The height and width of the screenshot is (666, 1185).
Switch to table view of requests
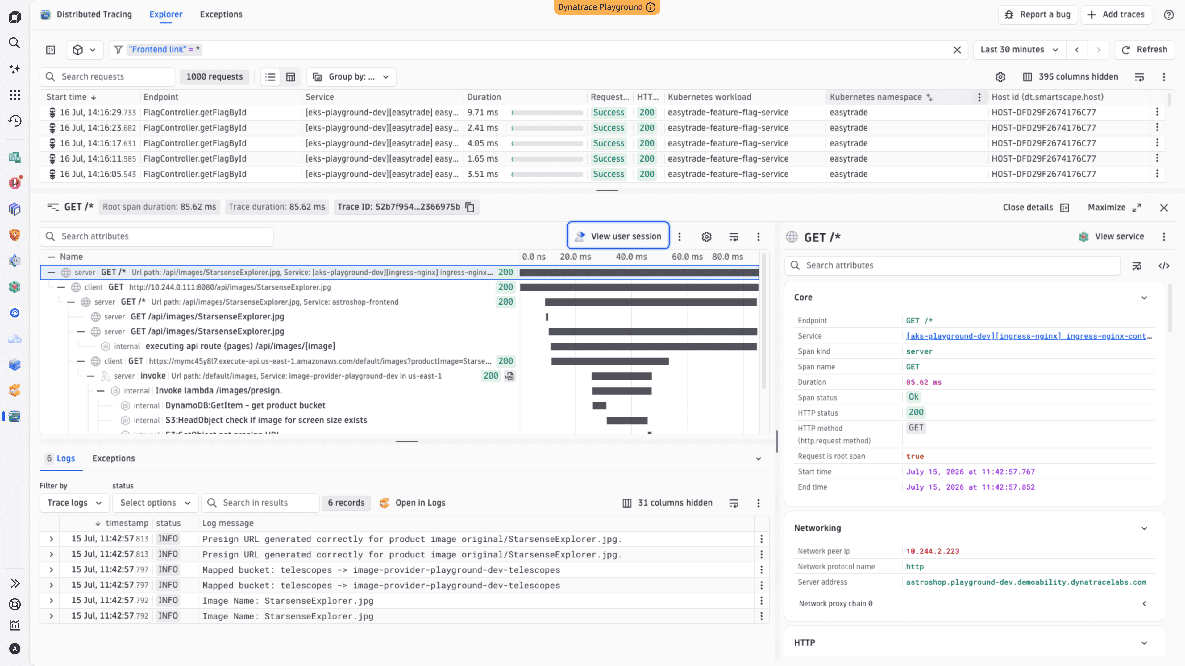pos(291,77)
